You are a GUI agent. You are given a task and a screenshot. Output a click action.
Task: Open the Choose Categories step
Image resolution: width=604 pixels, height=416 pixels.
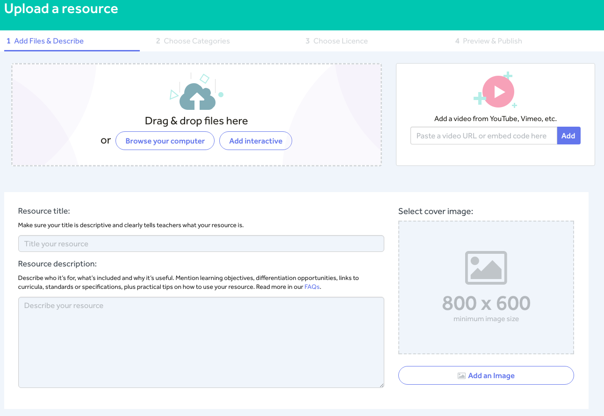tap(193, 41)
